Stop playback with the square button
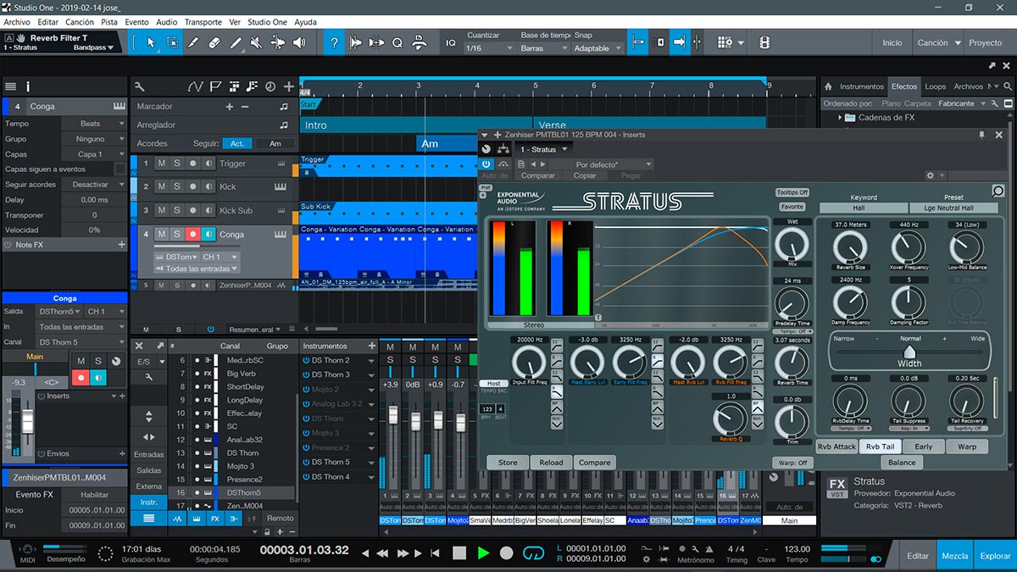1017x572 pixels. point(459,553)
